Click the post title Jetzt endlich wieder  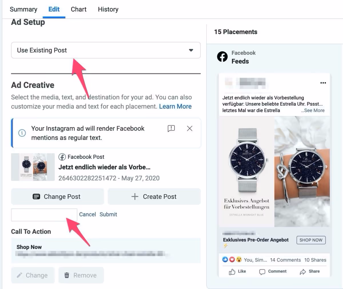tap(104, 167)
